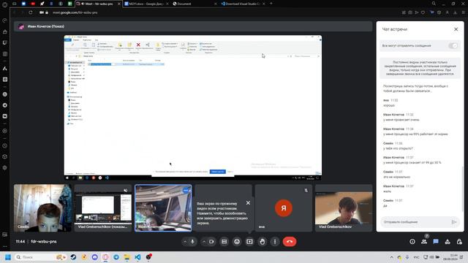Toggle the microphone button in Meet
Screen dimensions: 468x263
(x=193, y=242)
